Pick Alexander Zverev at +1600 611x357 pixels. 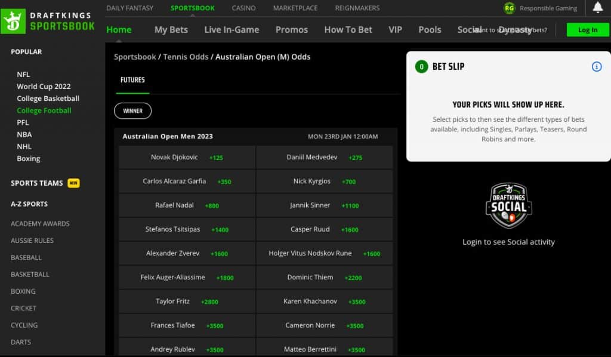tap(187, 253)
